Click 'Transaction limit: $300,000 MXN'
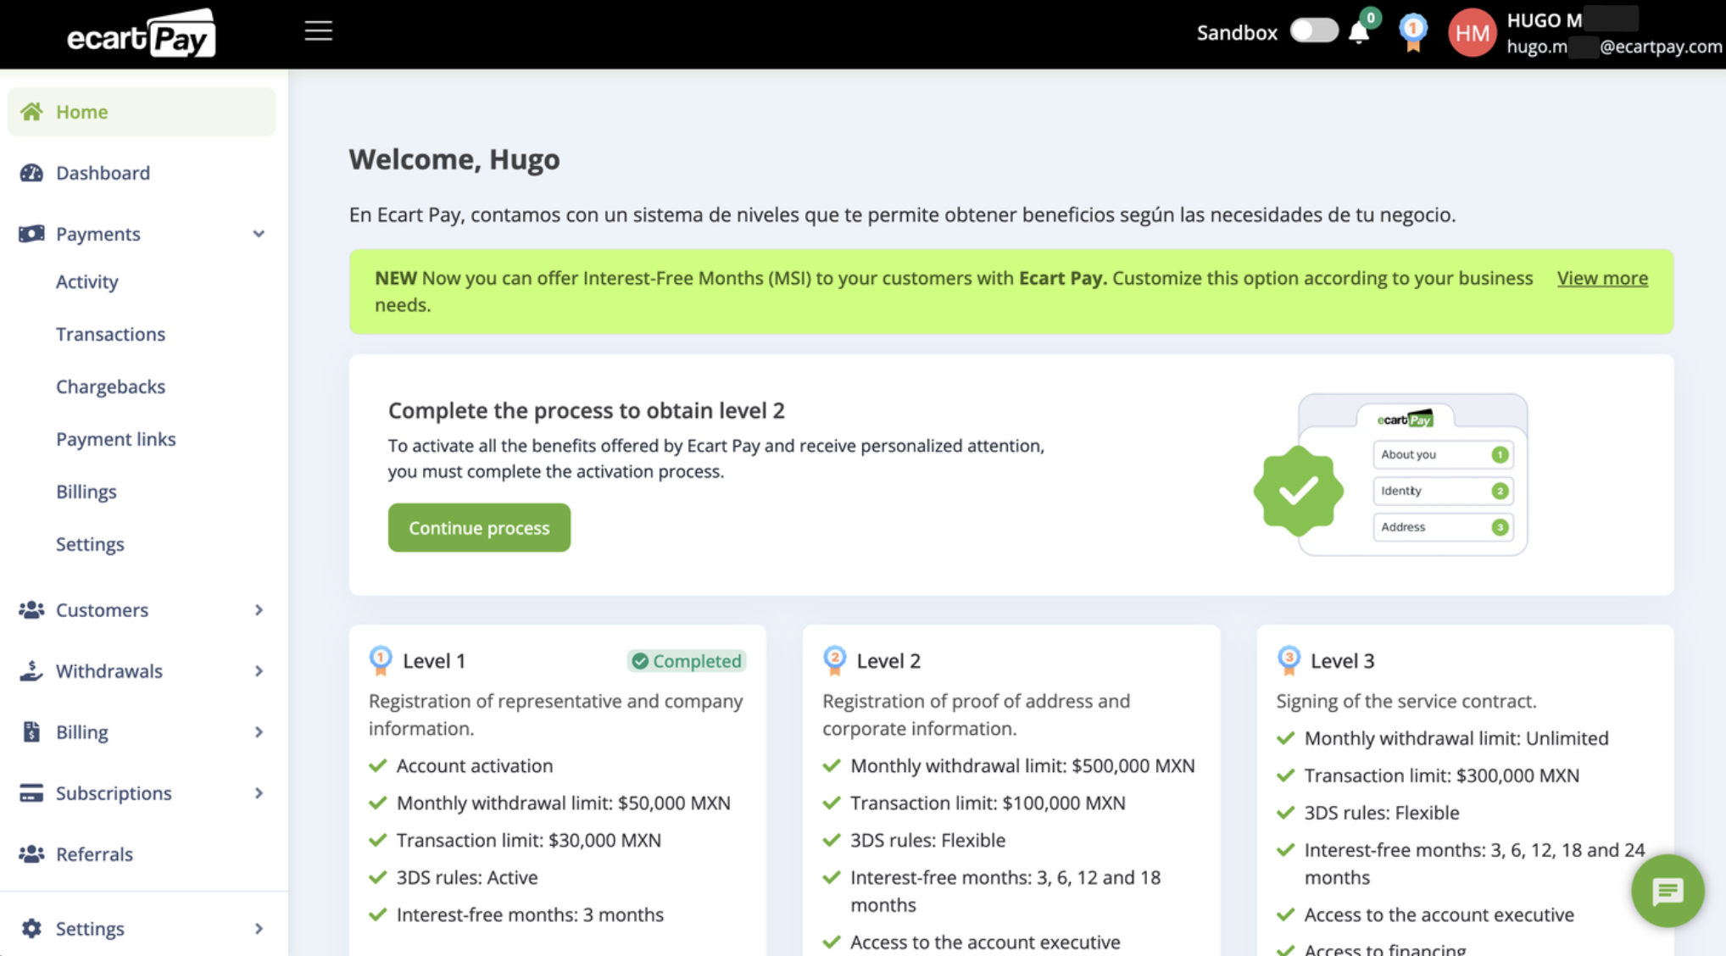 [x=1442, y=775]
